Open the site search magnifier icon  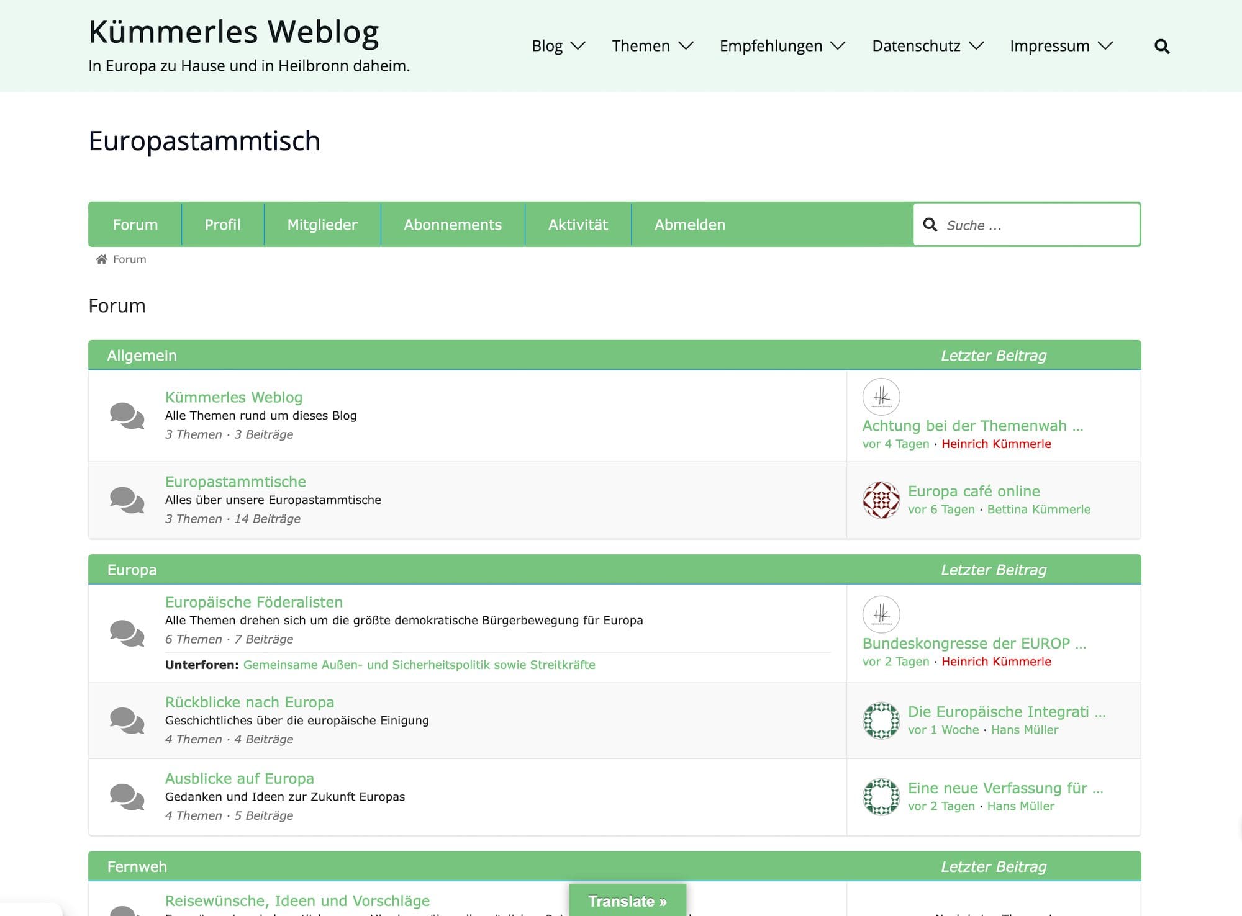click(x=1162, y=46)
